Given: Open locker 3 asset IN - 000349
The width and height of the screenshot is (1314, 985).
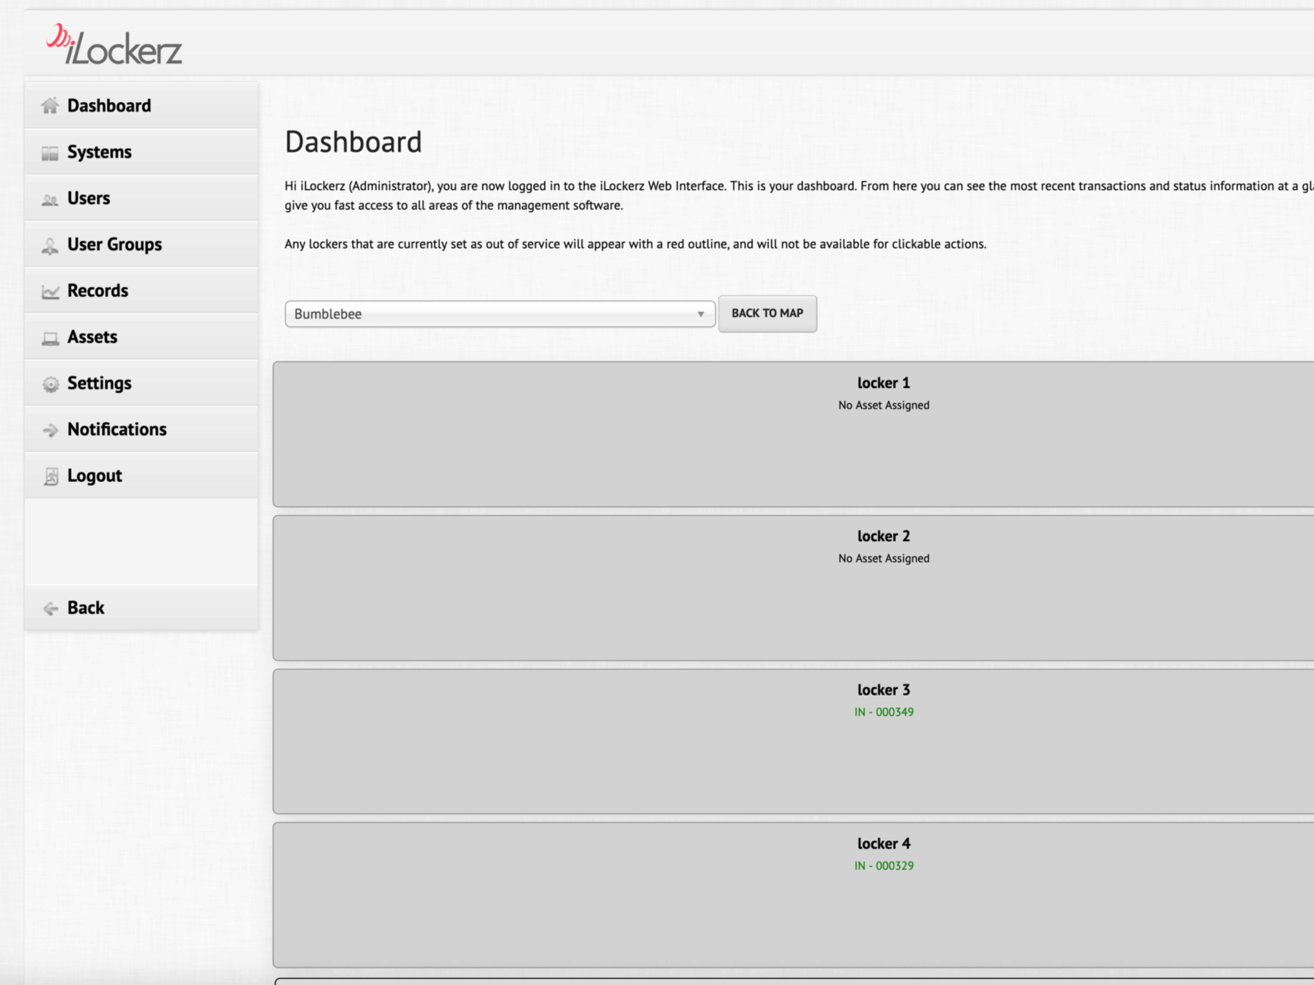Looking at the screenshot, I should point(883,712).
